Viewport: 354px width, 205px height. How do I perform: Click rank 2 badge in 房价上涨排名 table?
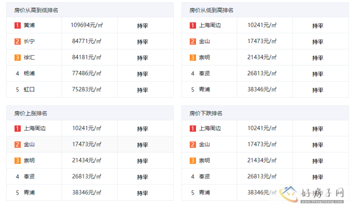[18, 144]
